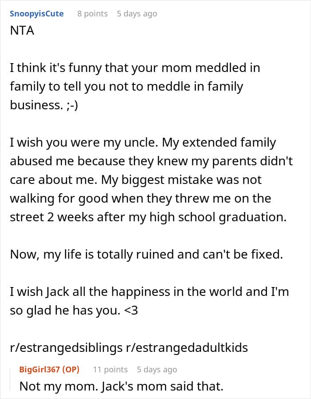This screenshot has width=311, height=399.
Task: Click the paragraph about mom meddling in family
Action: tap(135, 87)
